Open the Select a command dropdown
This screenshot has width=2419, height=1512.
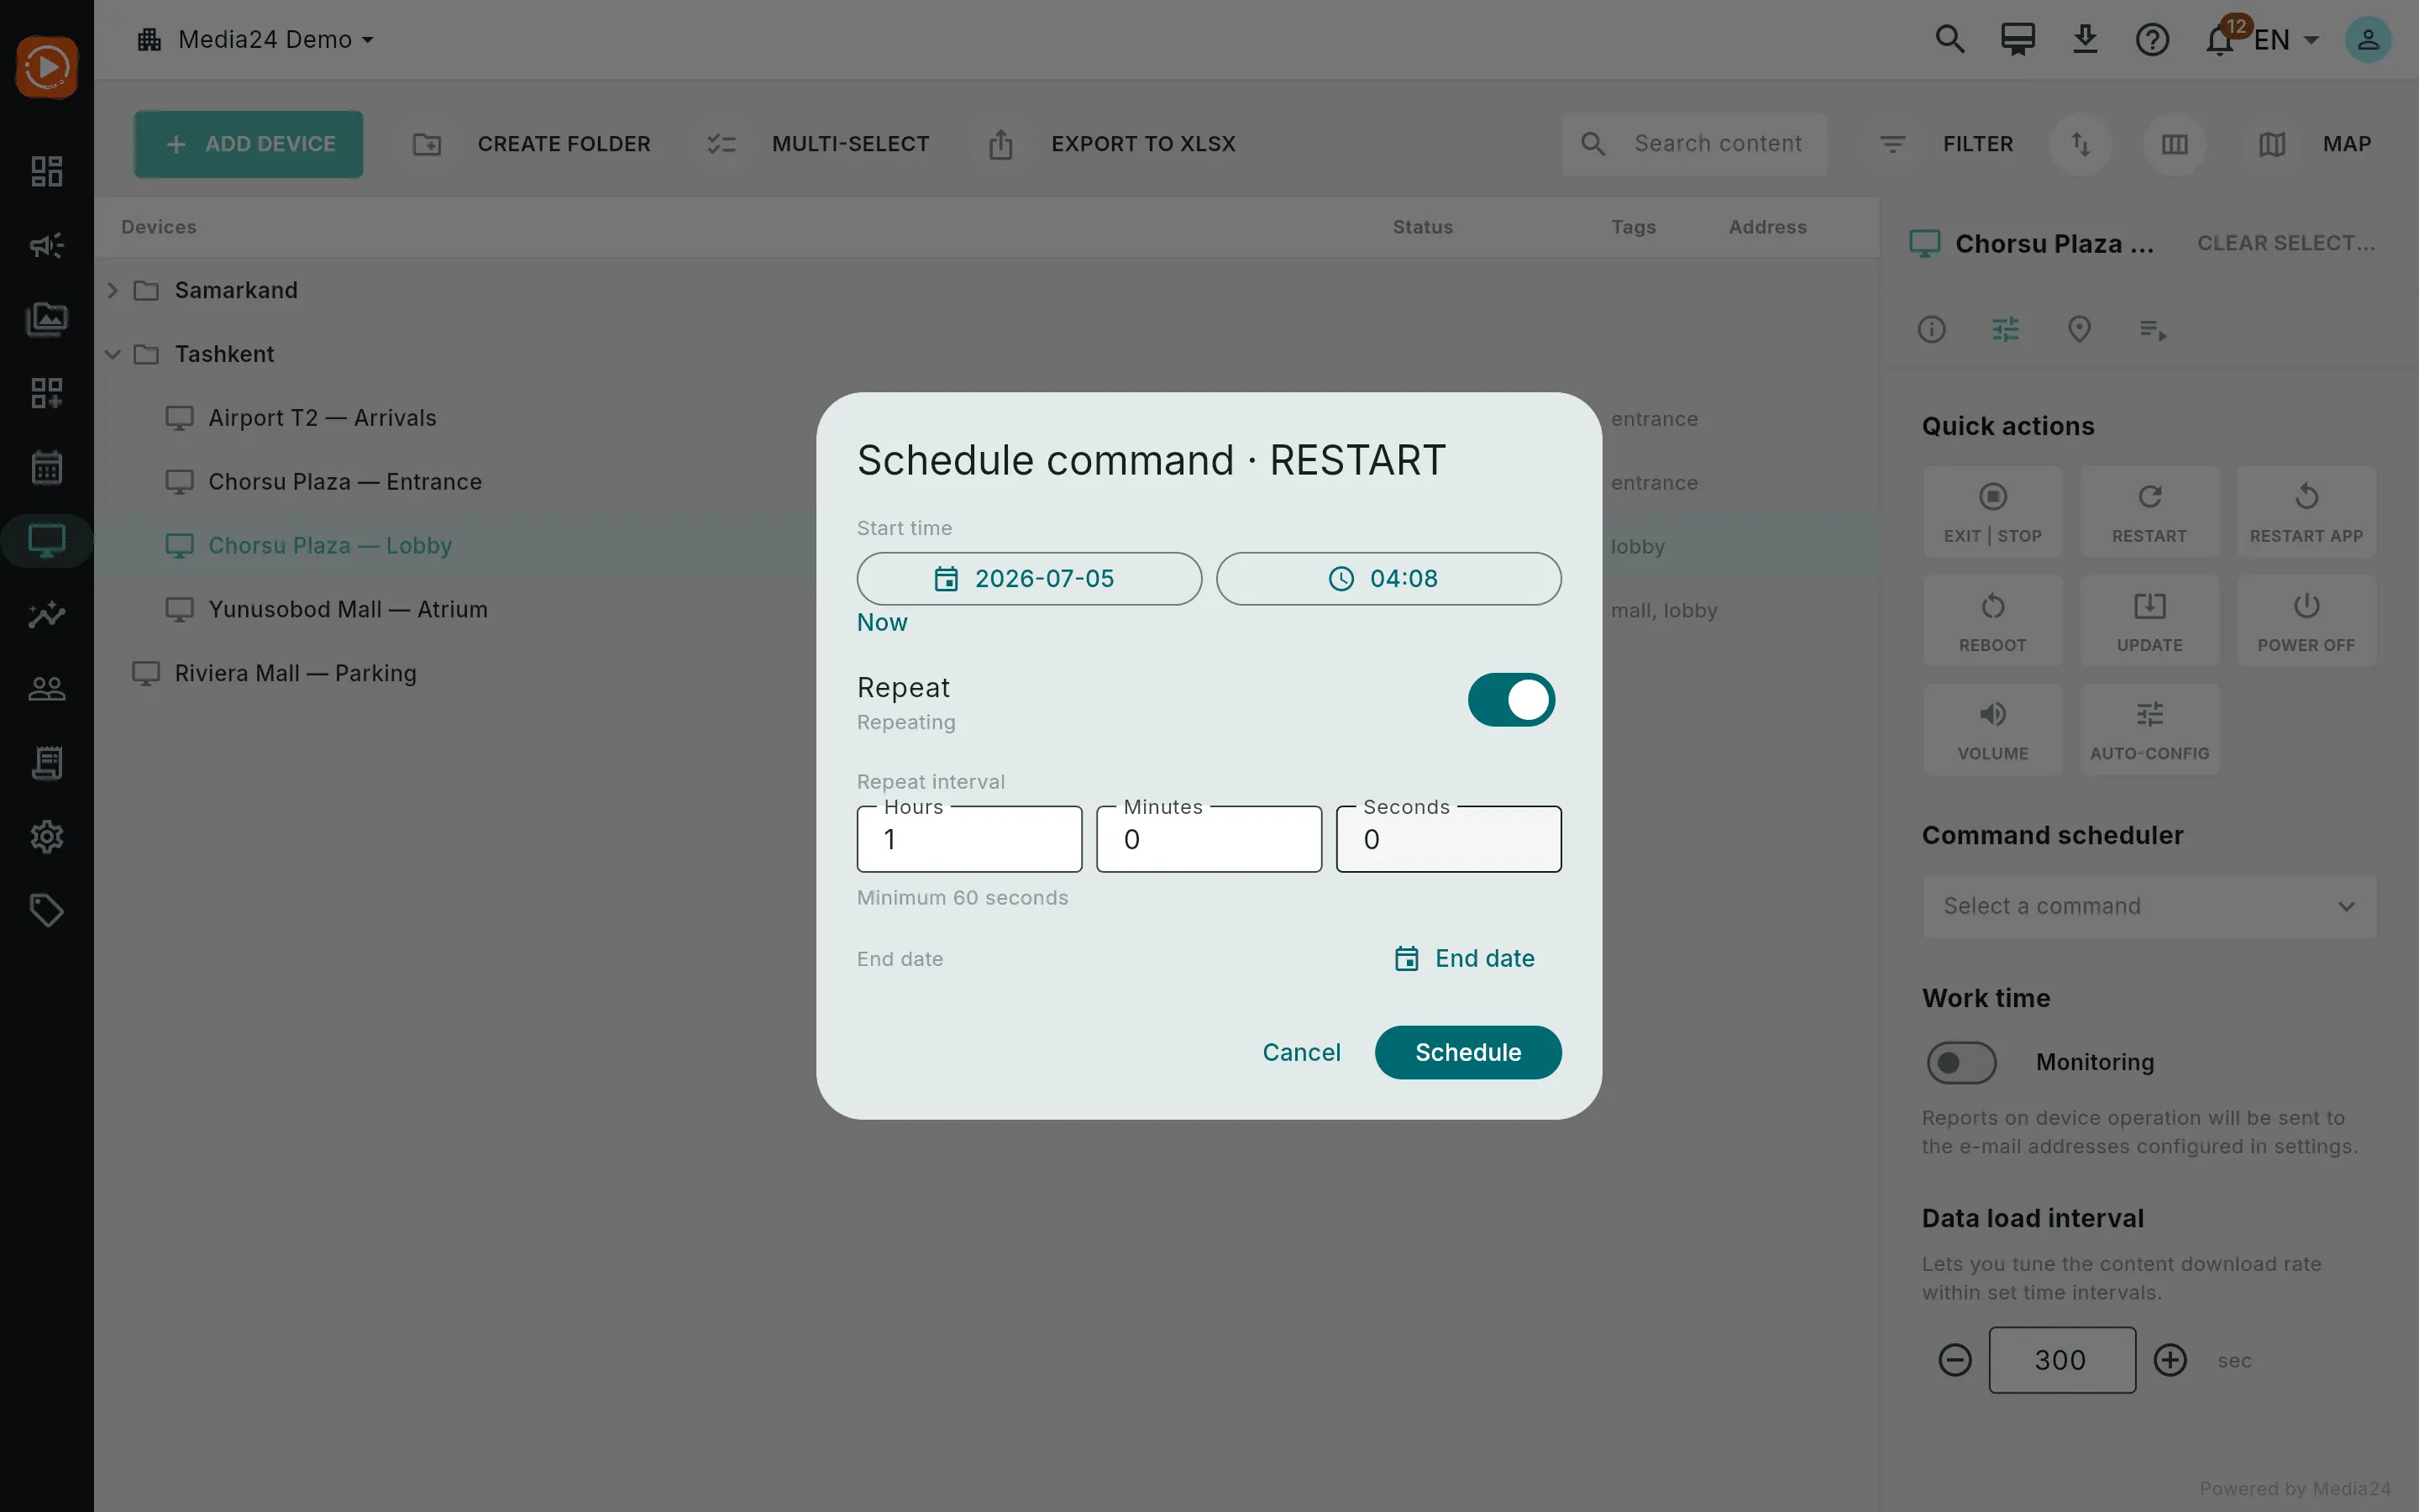coord(2149,906)
